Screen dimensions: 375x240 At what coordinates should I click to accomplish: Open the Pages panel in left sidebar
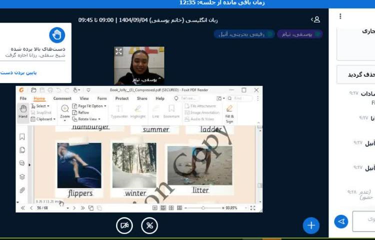point(22,150)
